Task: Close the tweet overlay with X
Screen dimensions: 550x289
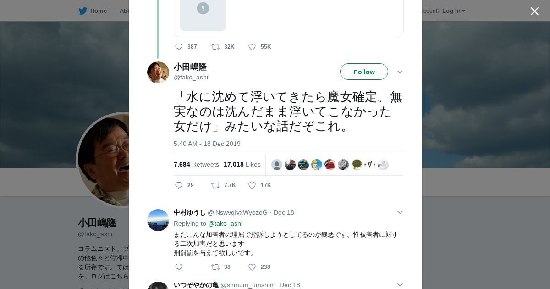Action: [534, 11]
